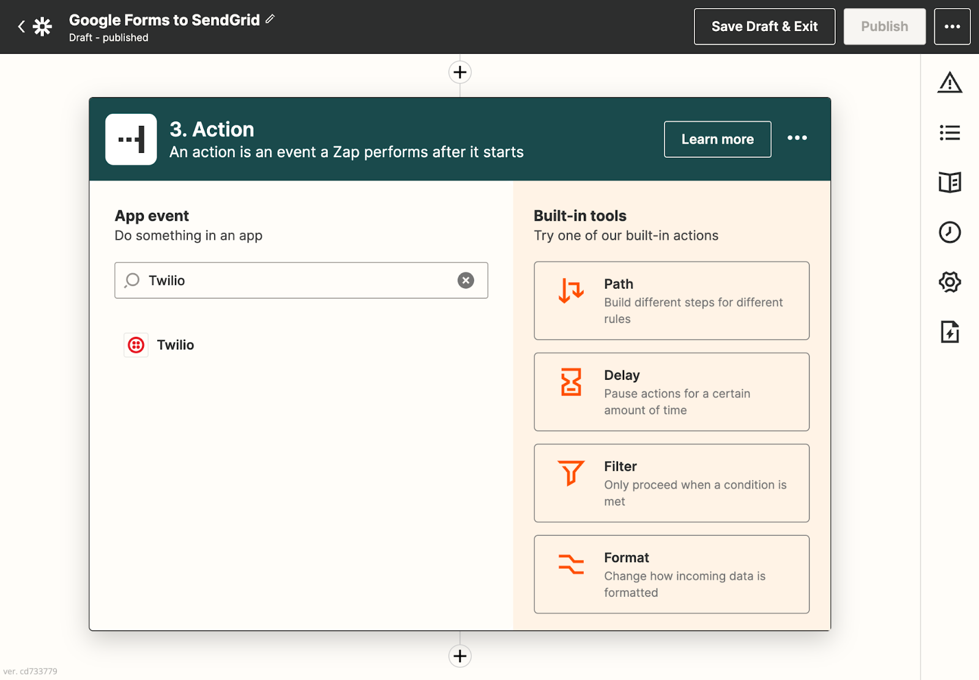Select the Twilio app result

point(301,345)
